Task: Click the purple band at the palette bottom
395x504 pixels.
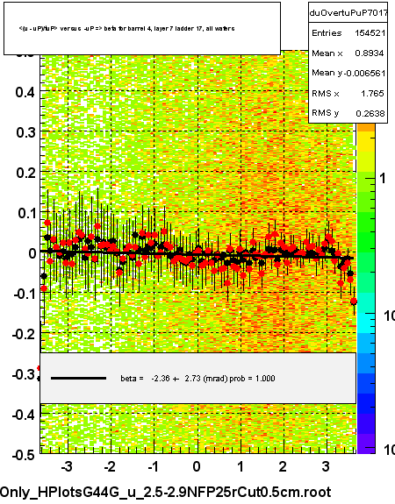Action: [366, 444]
